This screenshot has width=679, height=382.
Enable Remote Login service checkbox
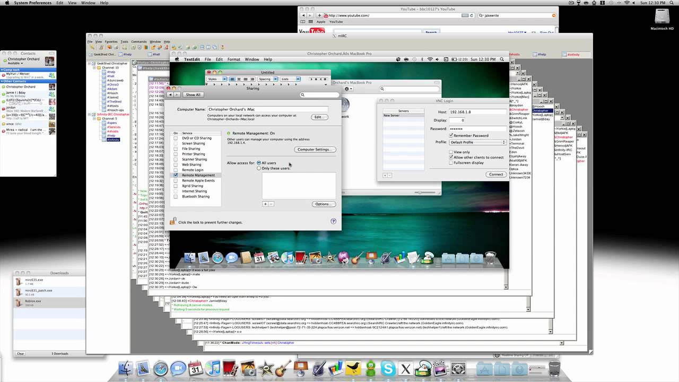[176, 170]
